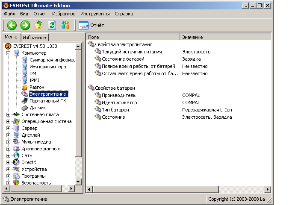Click the EVEREST v4.50.1330 root icon

tap(8, 46)
